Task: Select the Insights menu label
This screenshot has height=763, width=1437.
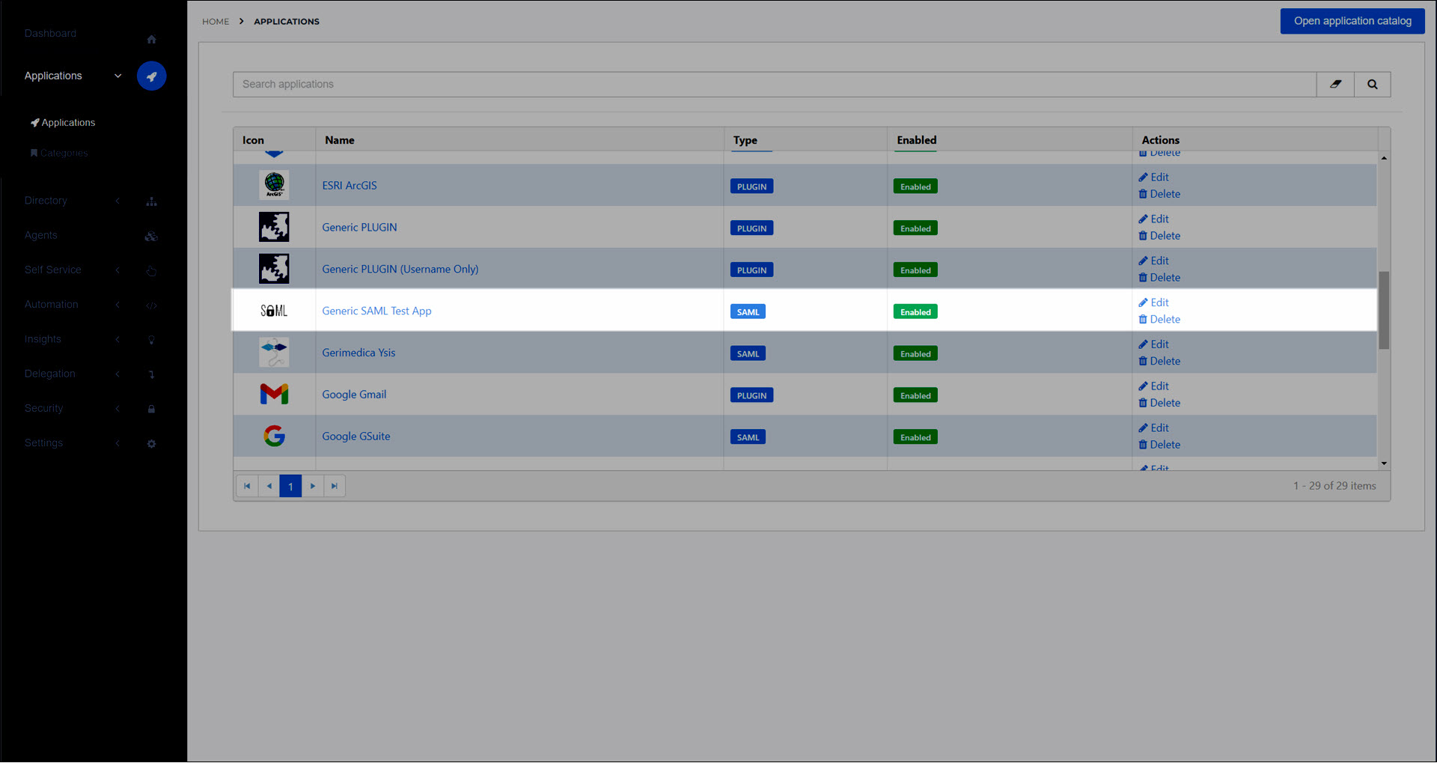Action: [43, 339]
